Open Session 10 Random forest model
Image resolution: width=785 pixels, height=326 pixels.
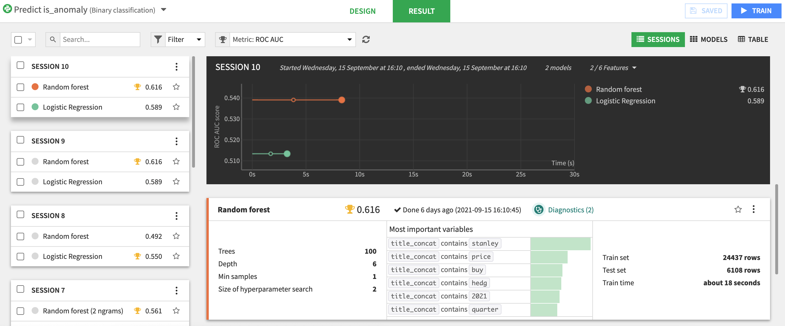(x=66, y=87)
